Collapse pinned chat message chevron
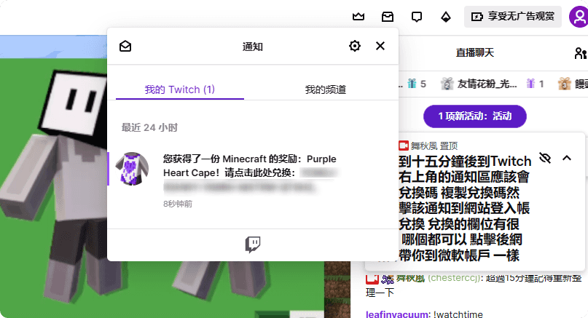 click(x=567, y=158)
